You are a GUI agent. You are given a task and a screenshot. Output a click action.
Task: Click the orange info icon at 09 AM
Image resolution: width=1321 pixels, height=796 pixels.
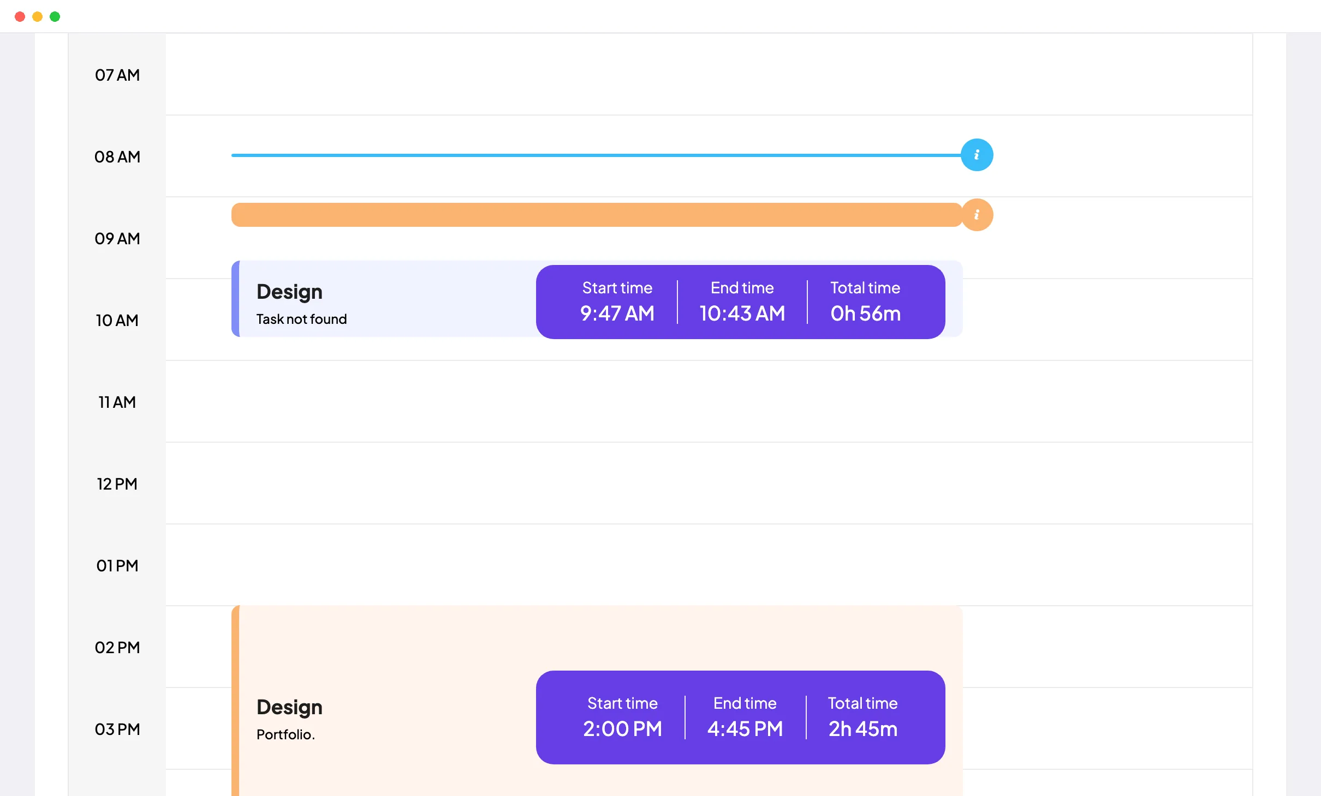(x=977, y=215)
